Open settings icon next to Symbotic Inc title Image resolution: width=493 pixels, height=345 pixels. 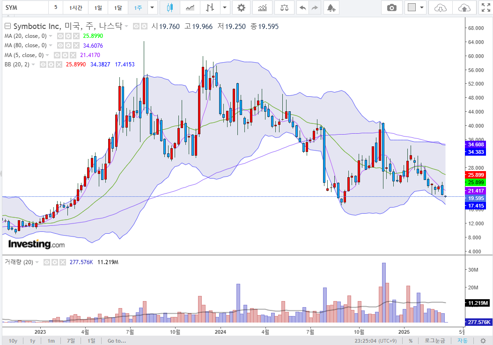144,26
